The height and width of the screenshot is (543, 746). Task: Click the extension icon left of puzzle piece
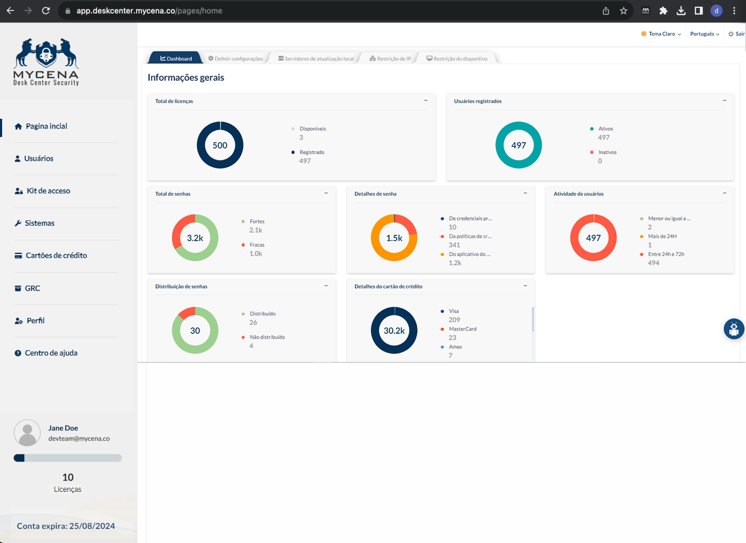tap(646, 10)
